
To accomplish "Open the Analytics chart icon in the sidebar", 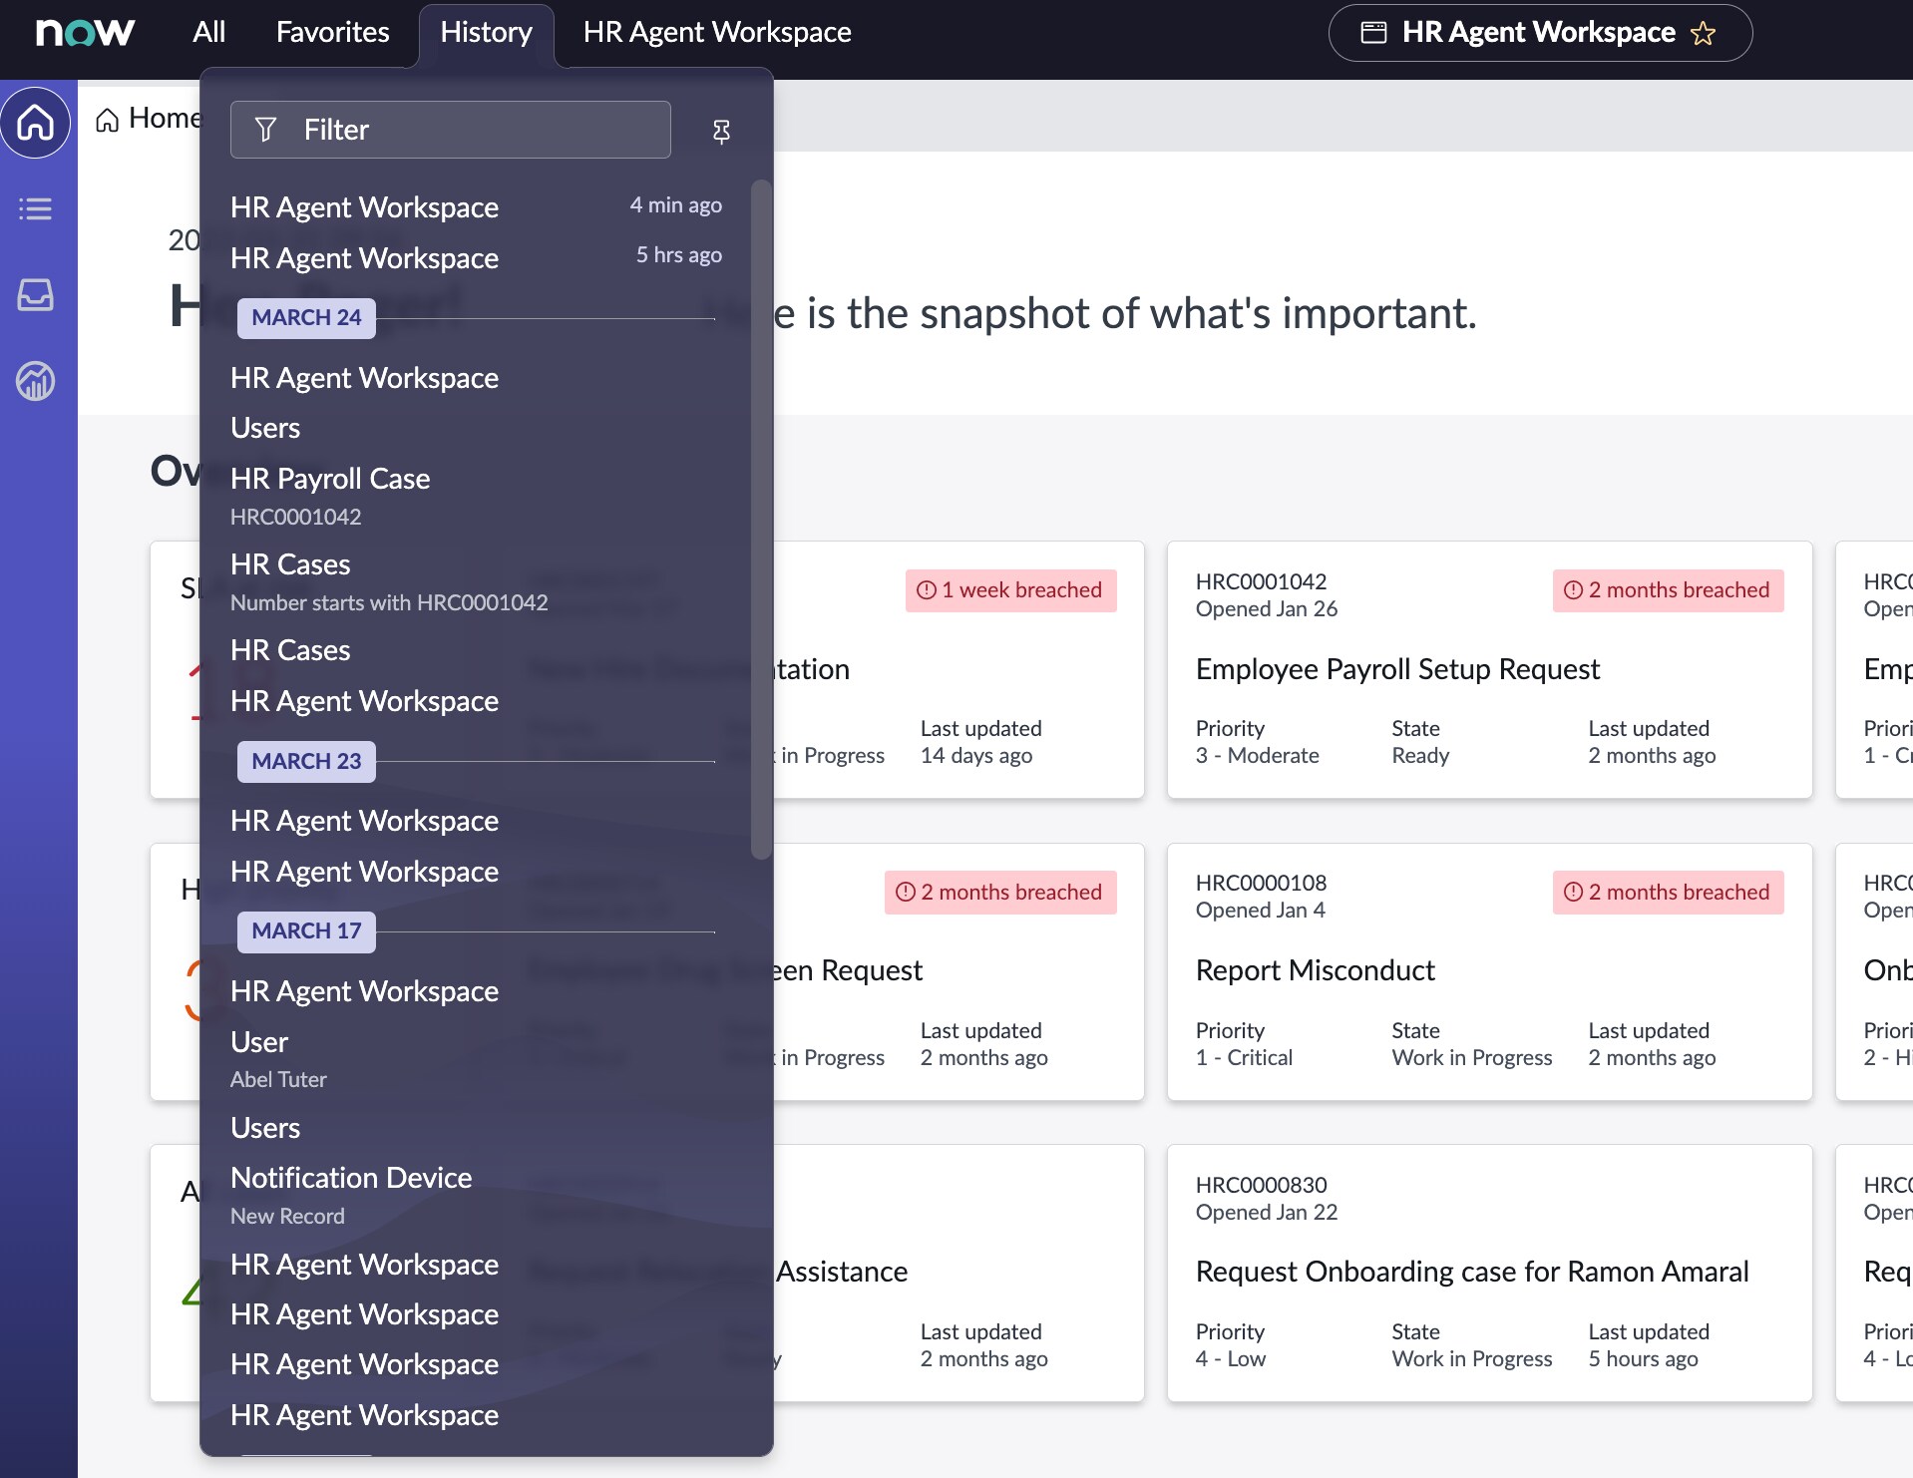I will pyautogui.click(x=36, y=380).
